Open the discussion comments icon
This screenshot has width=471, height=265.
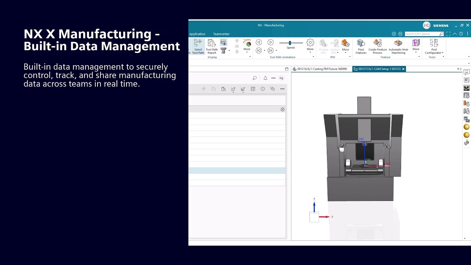point(272,89)
